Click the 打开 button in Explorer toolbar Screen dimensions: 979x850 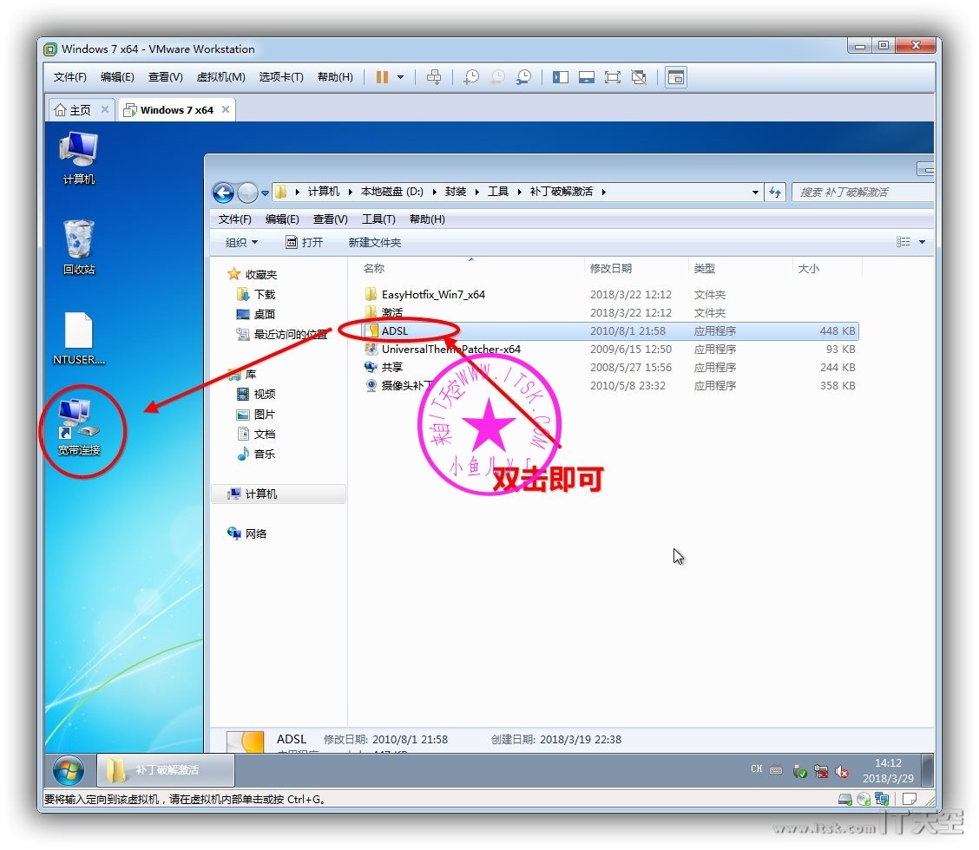pyautogui.click(x=305, y=243)
